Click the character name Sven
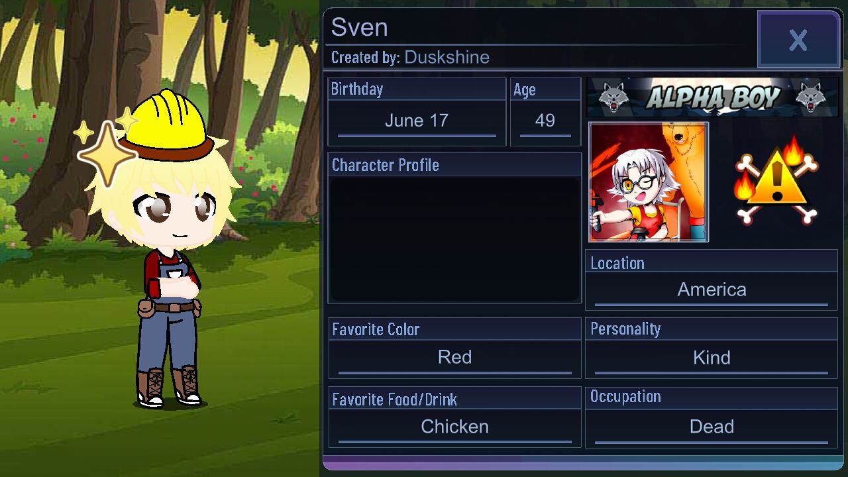This screenshot has height=477, width=848. tap(359, 27)
